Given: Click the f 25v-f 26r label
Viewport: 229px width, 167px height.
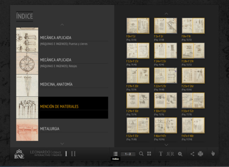Looking at the screenshot, I should click(x=188, y=86).
